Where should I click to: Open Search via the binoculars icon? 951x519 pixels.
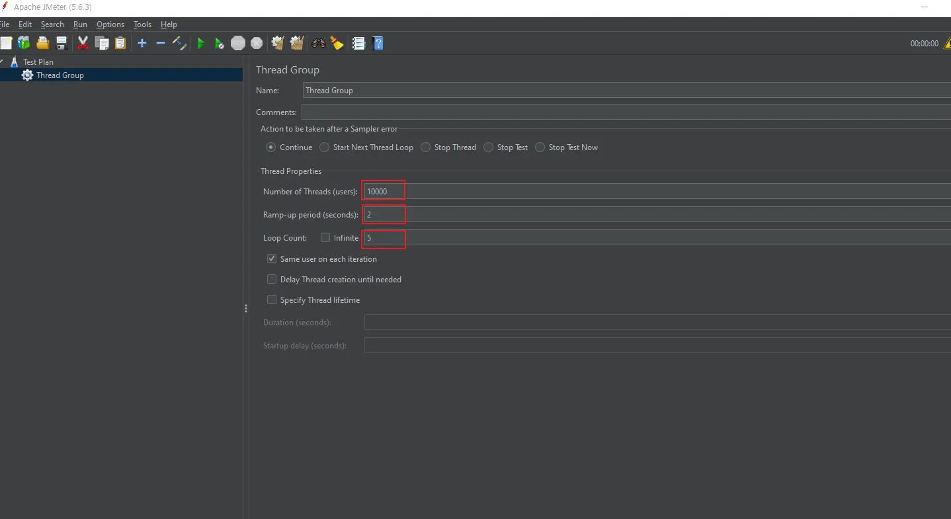[x=319, y=44]
